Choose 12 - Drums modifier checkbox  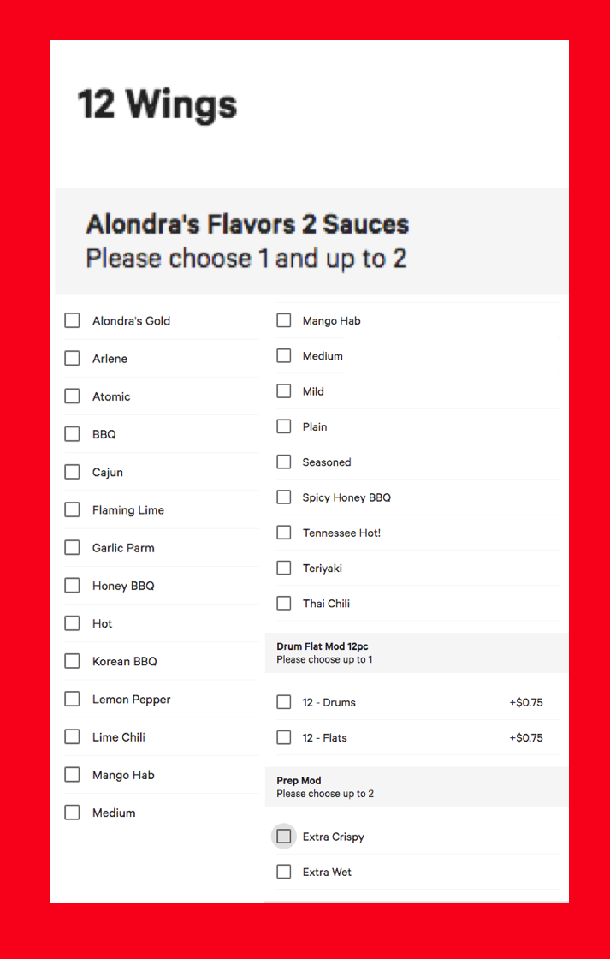pyautogui.click(x=284, y=702)
